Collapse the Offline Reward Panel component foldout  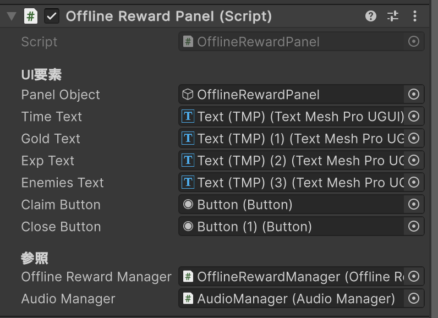coord(11,17)
